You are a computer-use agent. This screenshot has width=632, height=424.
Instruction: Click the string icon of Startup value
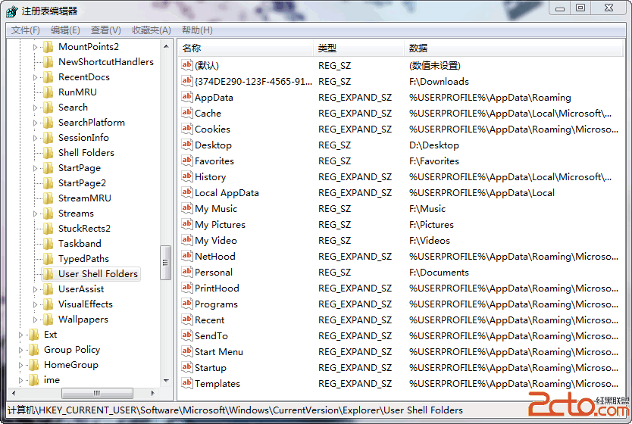pos(186,367)
